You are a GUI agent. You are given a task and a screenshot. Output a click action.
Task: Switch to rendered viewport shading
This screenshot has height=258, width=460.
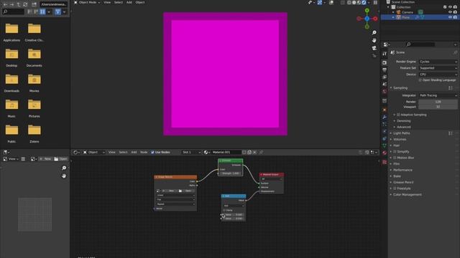pyautogui.click(x=364, y=2)
